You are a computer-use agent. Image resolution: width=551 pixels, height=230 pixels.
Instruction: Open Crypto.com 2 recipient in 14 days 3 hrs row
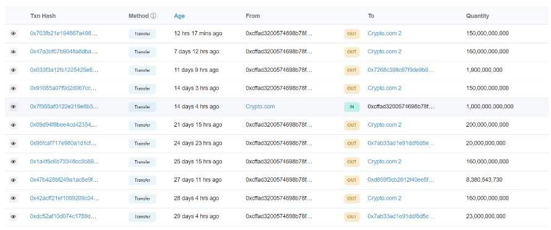click(x=385, y=88)
